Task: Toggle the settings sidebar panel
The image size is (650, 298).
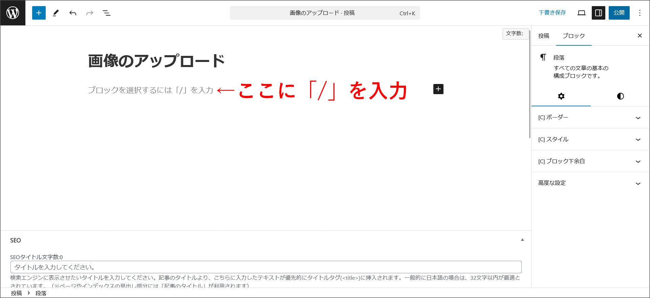Action: point(598,13)
